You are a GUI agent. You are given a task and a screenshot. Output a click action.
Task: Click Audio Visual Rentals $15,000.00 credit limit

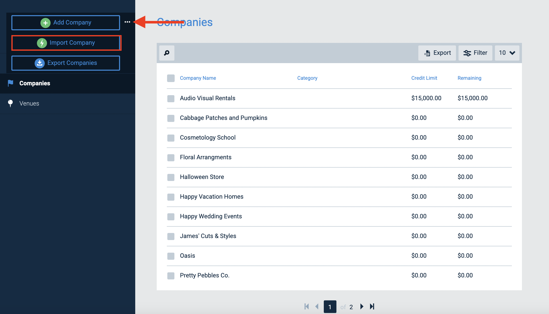click(x=426, y=98)
